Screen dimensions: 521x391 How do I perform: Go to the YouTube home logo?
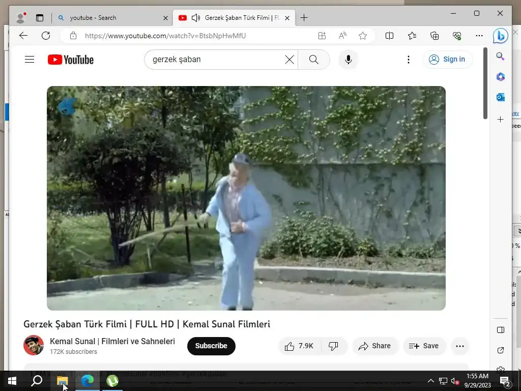click(x=70, y=60)
